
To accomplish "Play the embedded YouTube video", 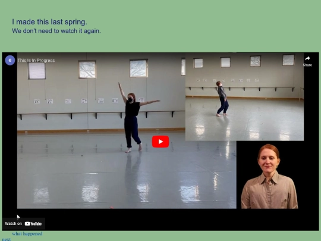I will point(160,142).
